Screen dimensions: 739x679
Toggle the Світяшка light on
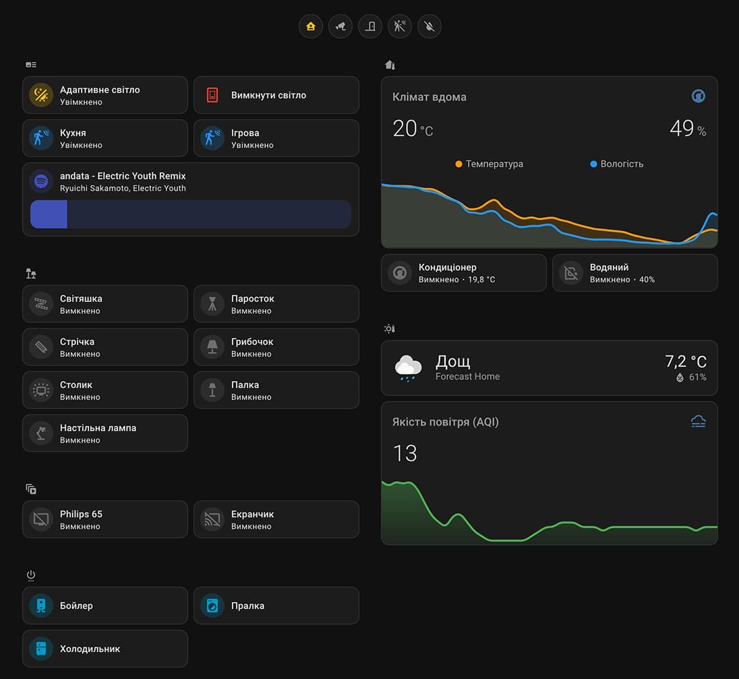[40, 303]
